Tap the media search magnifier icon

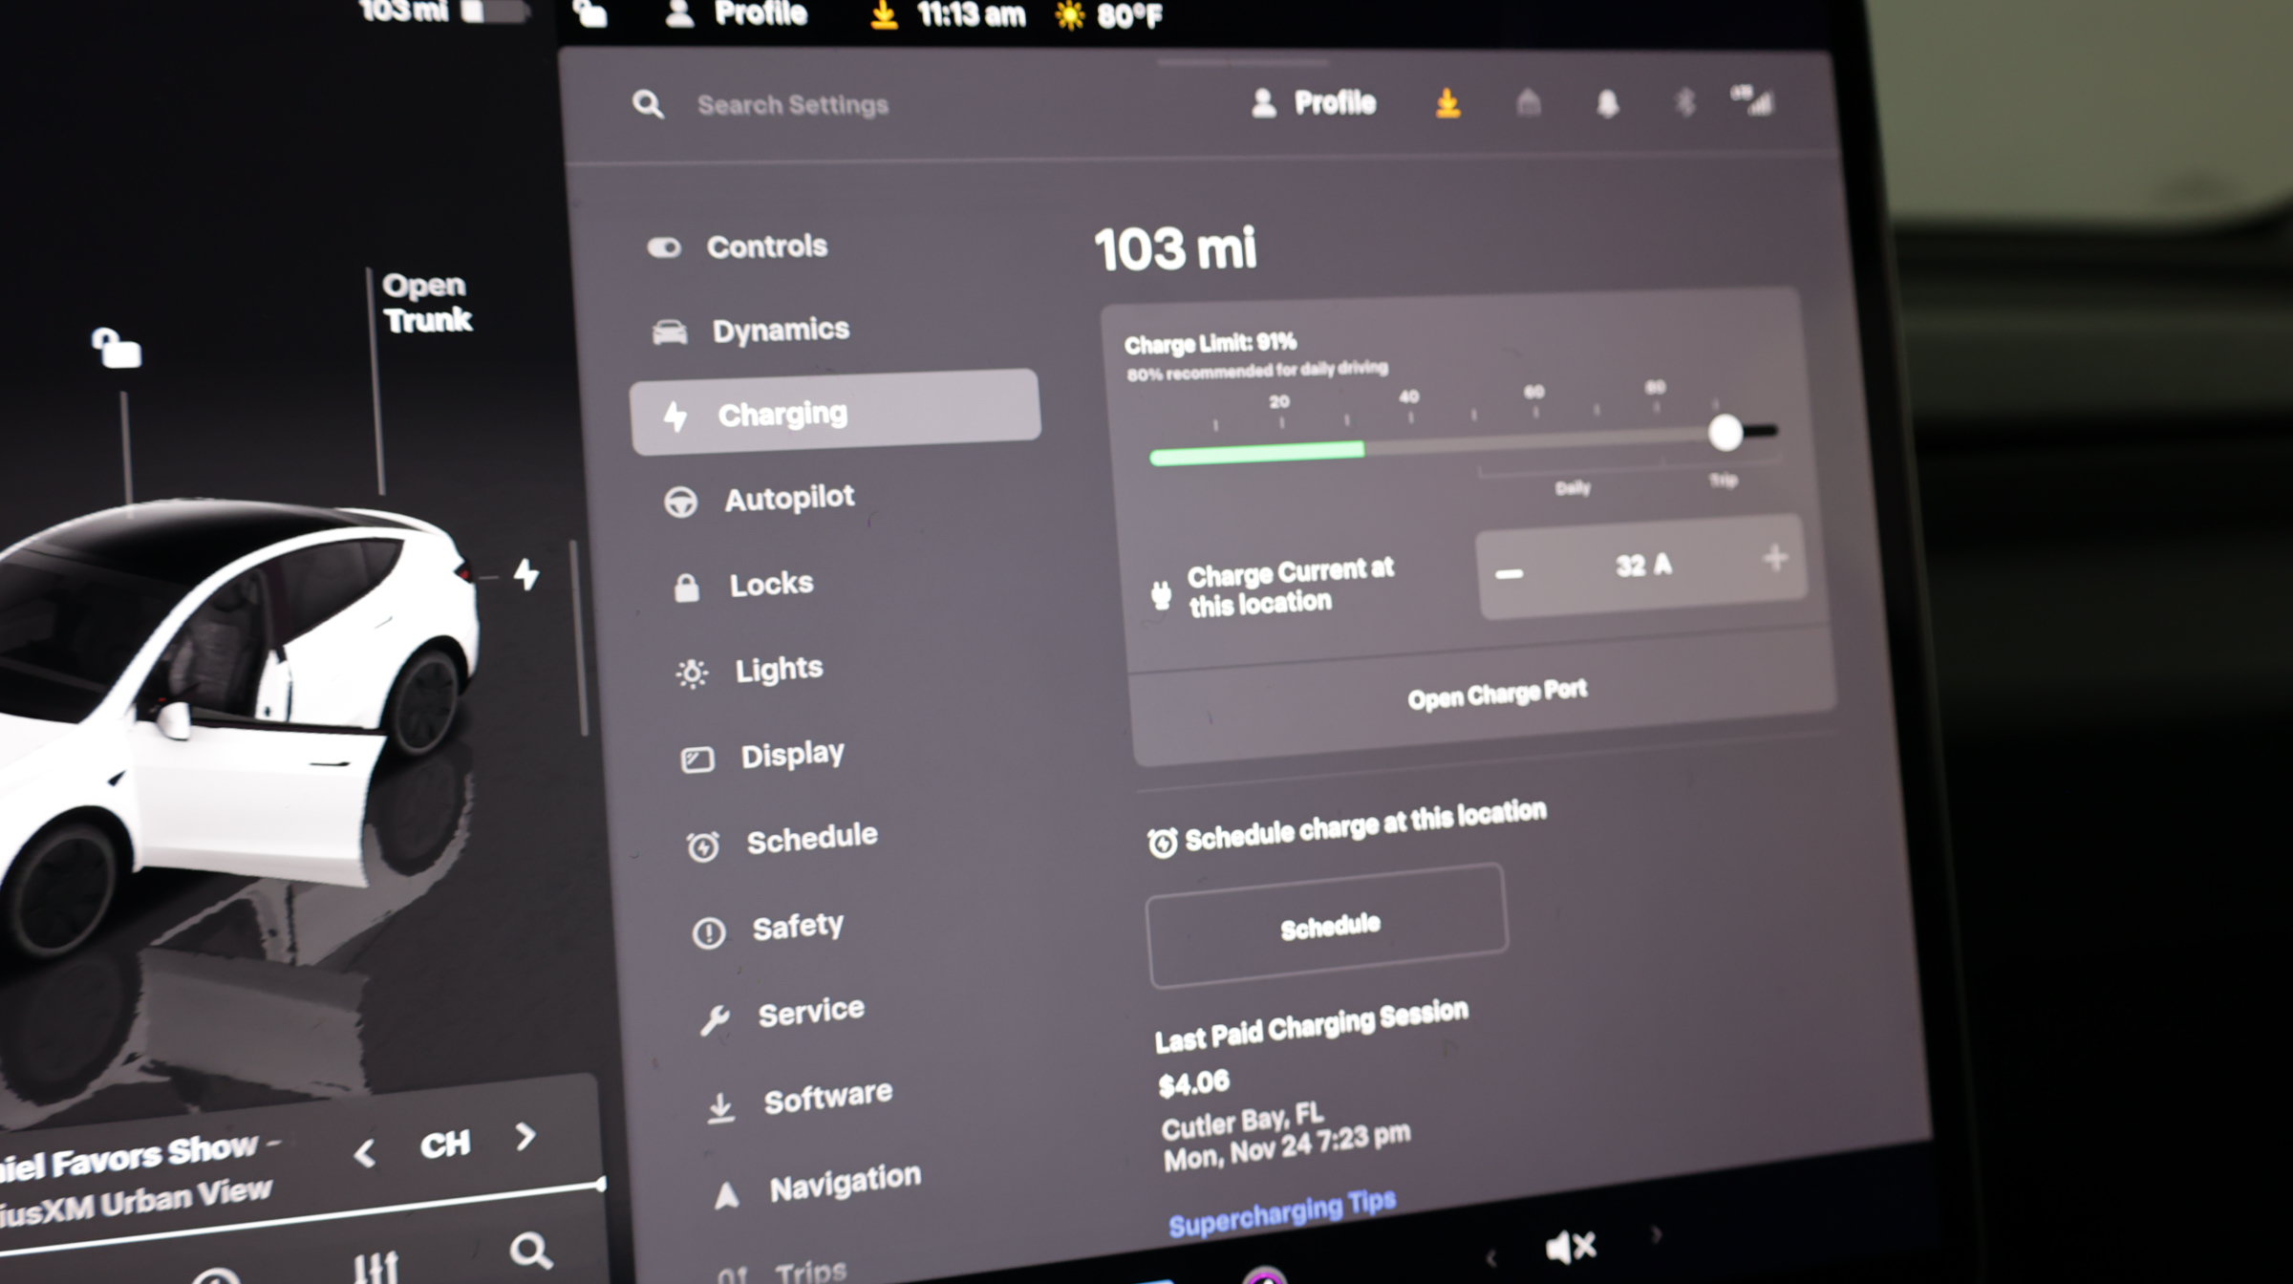click(530, 1250)
